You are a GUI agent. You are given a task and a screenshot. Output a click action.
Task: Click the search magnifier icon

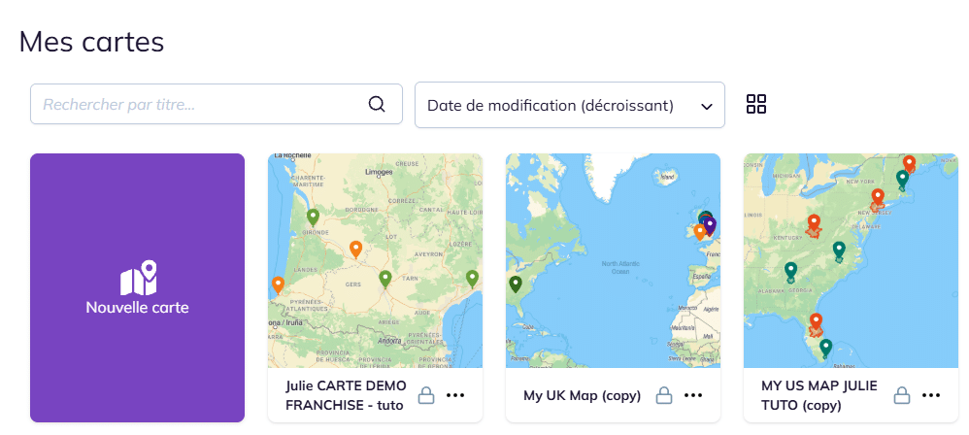[377, 104]
